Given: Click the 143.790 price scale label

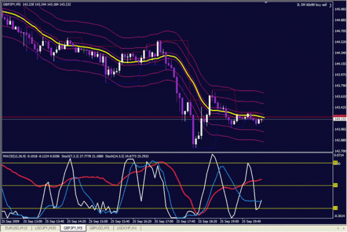Looking at the screenshot, I should [340, 85].
